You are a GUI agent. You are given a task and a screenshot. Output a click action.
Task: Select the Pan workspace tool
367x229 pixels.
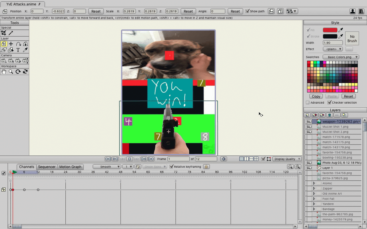coord(4,72)
